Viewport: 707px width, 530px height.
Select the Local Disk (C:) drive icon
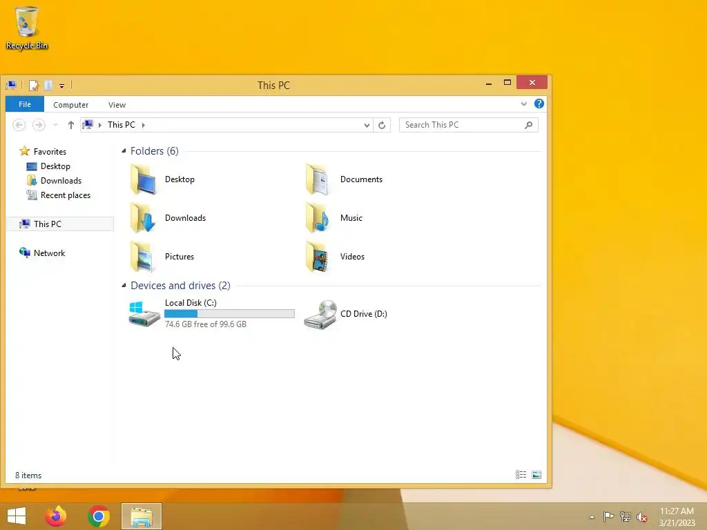tap(144, 314)
